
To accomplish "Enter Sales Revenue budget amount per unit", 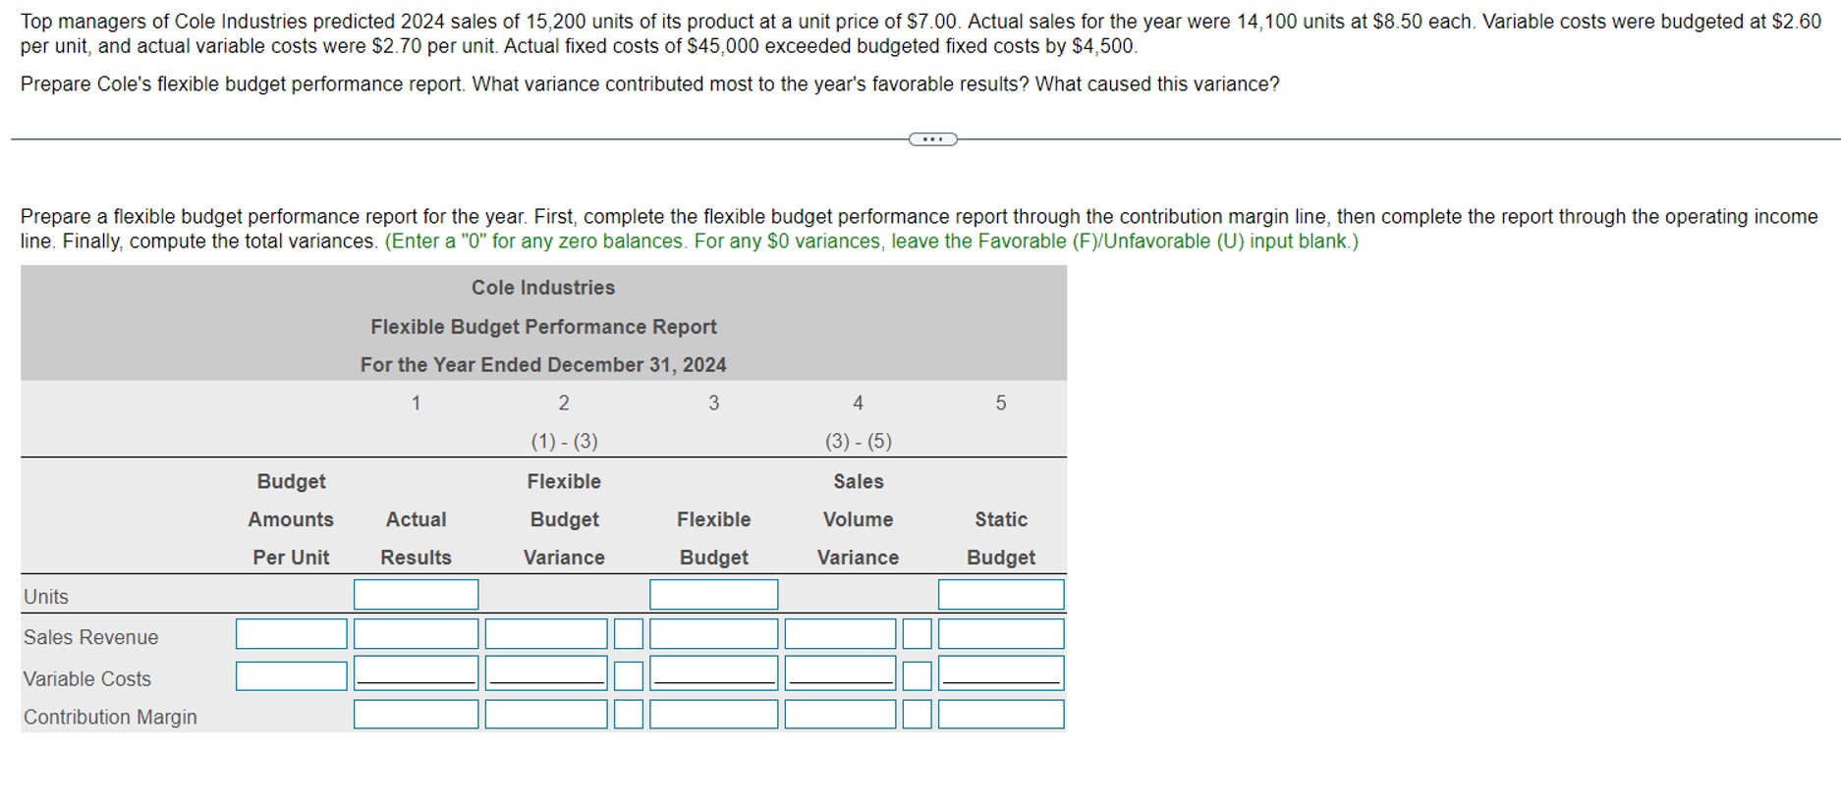I will 291,634.
